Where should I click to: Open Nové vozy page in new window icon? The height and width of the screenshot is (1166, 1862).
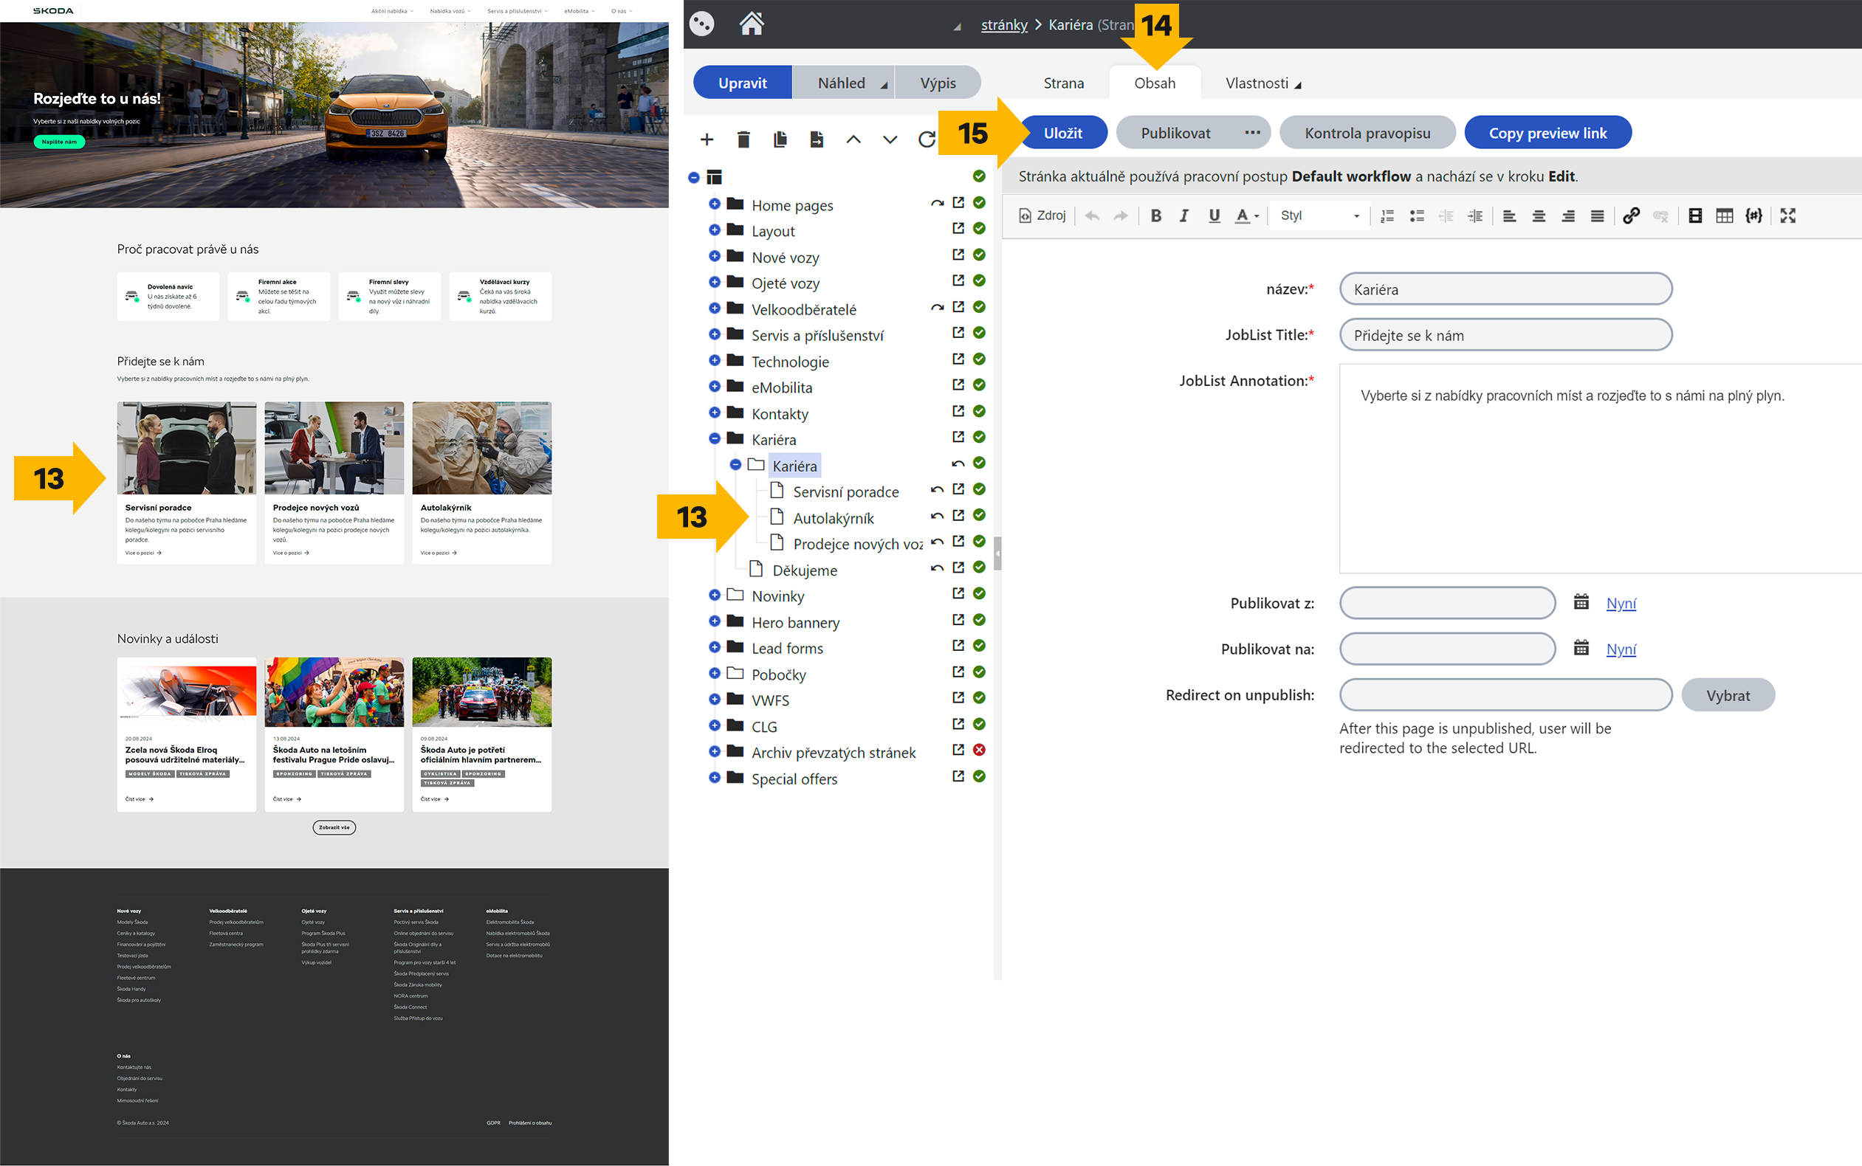click(x=958, y=255)
